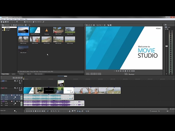This screenshot has width=175, height=131.
Task: Solo the Video track
Action: (x=22, y=88)
